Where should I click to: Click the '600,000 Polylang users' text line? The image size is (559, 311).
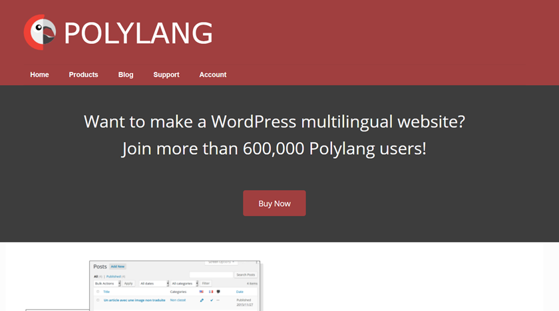click(274, 148)
